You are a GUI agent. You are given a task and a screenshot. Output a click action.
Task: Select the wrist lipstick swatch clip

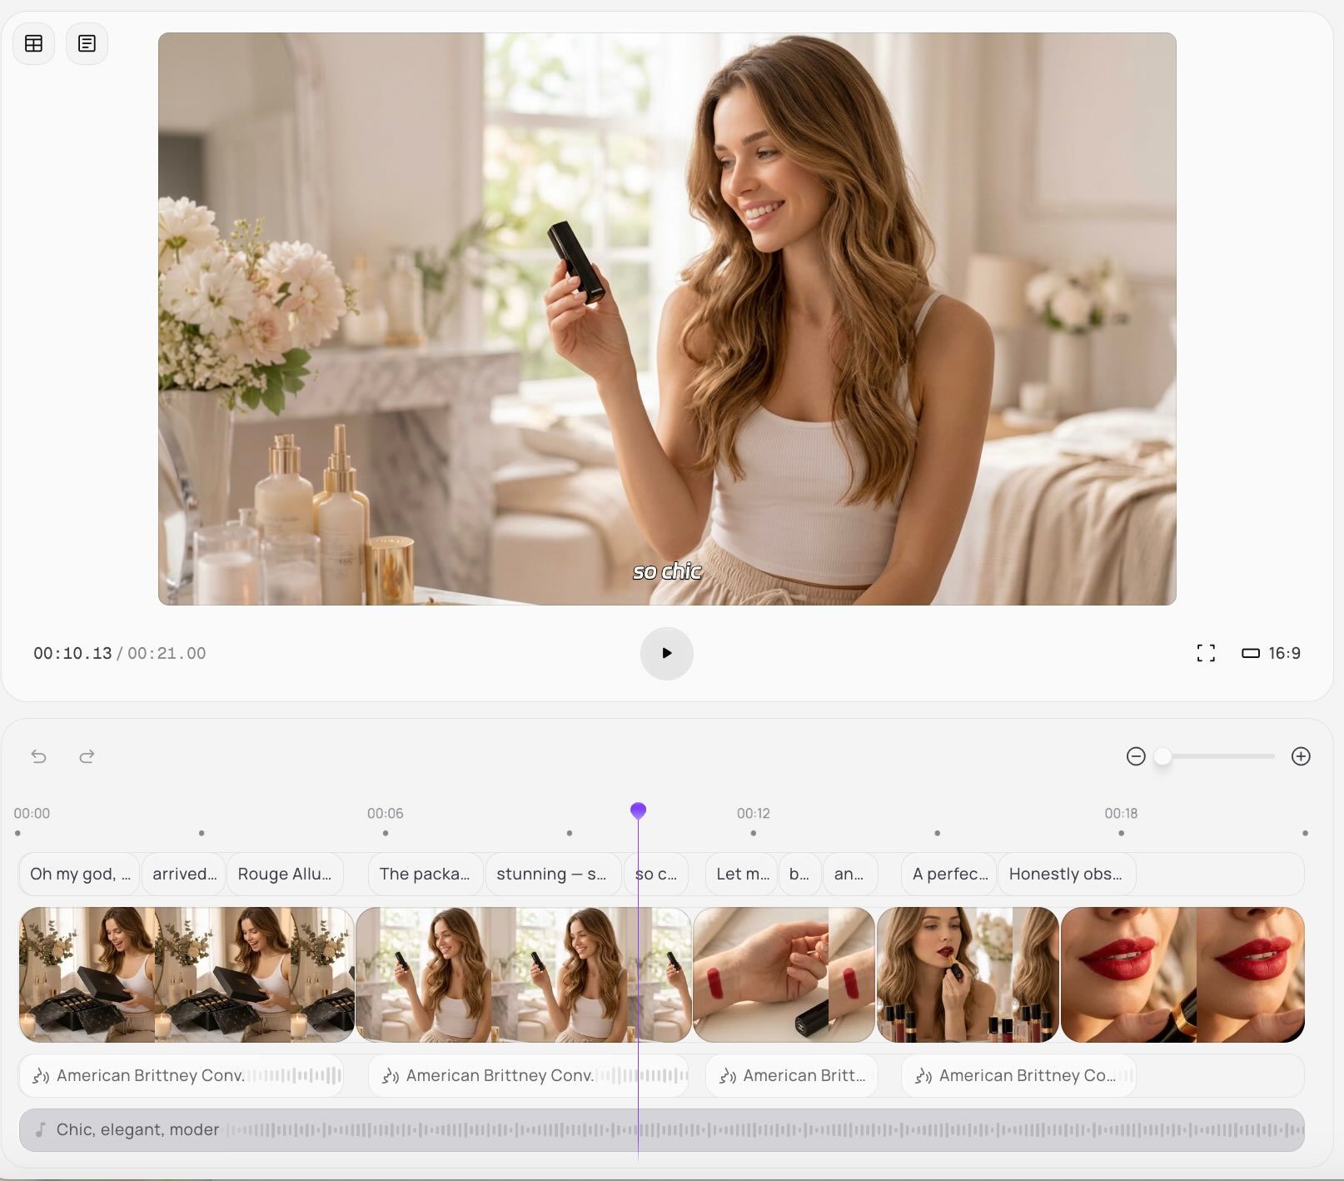(x=783, y=974)
